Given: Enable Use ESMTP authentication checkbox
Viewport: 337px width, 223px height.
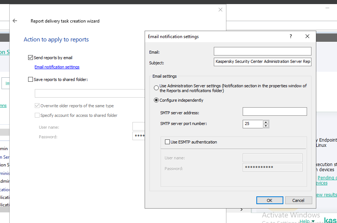Looking at the screenshot, I should 167,142.
